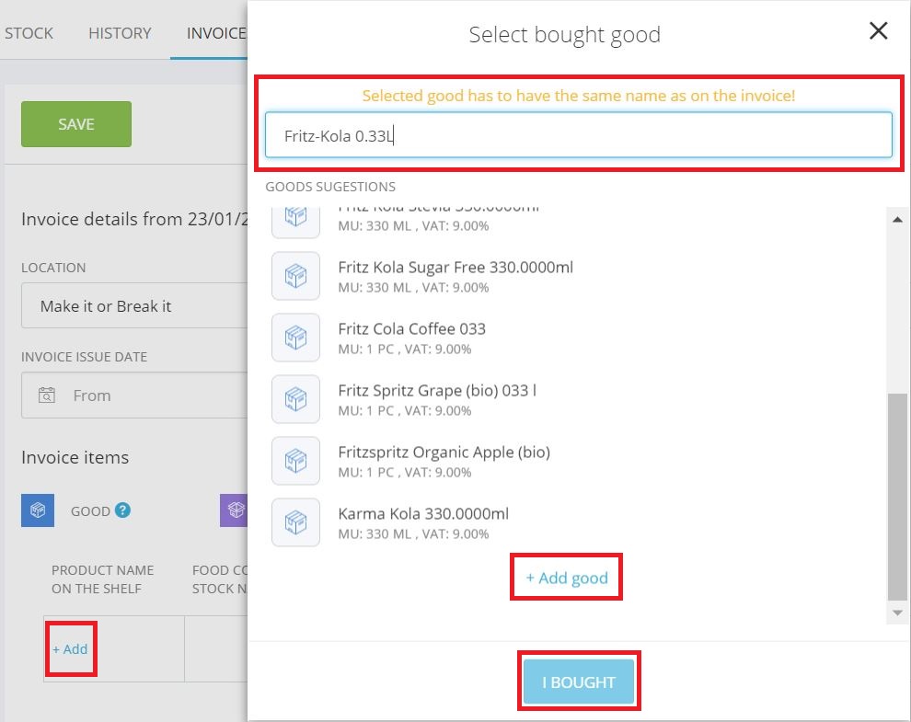Click PRODUCT NAME ON THE SHELF column header
The height and width of the screenshot is (722, 911).
click(103, 579)
